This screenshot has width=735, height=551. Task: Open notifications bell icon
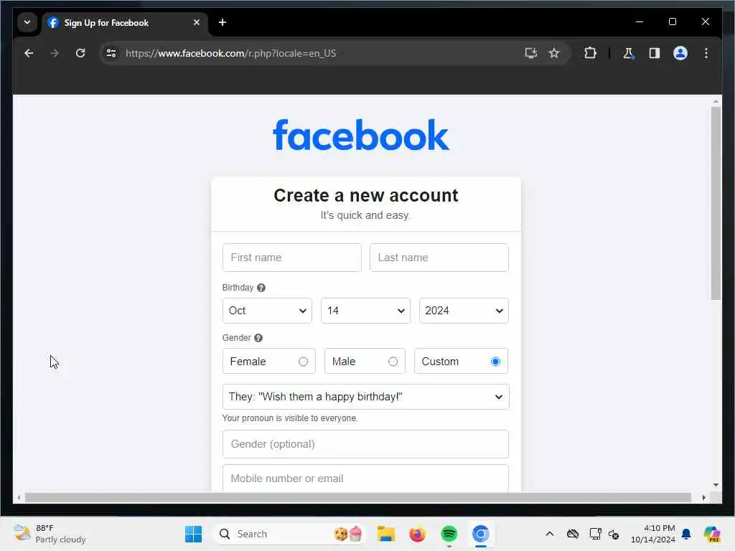(686, 534)
